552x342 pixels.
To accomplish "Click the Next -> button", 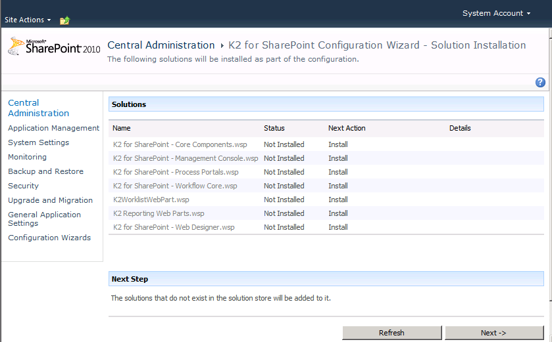I will tap(494, 333).
